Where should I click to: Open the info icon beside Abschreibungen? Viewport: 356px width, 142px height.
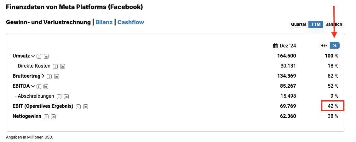tap(59, 96)
